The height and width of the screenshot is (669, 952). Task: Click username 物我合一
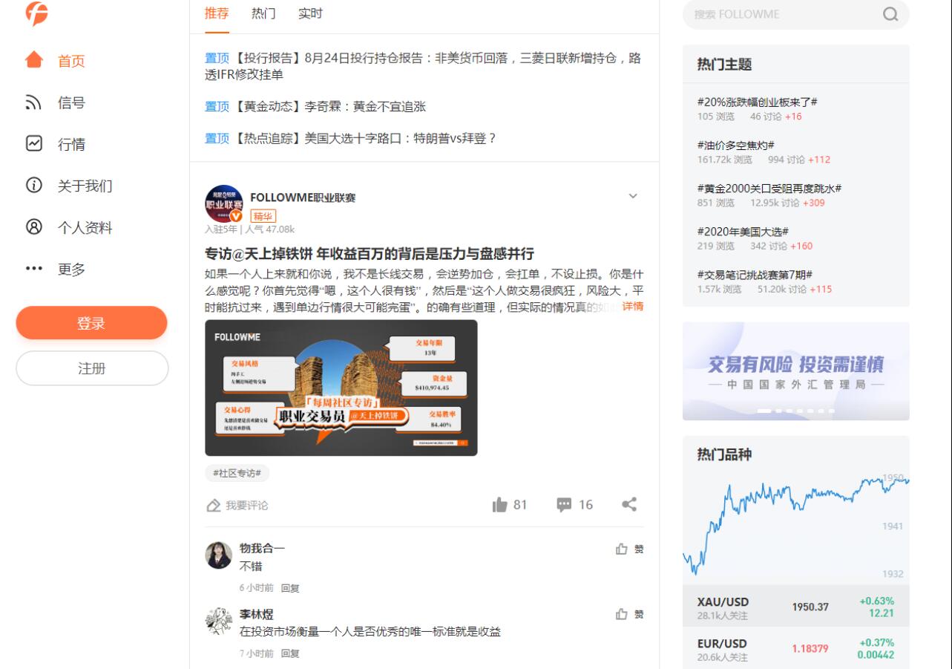click(262, 548)
